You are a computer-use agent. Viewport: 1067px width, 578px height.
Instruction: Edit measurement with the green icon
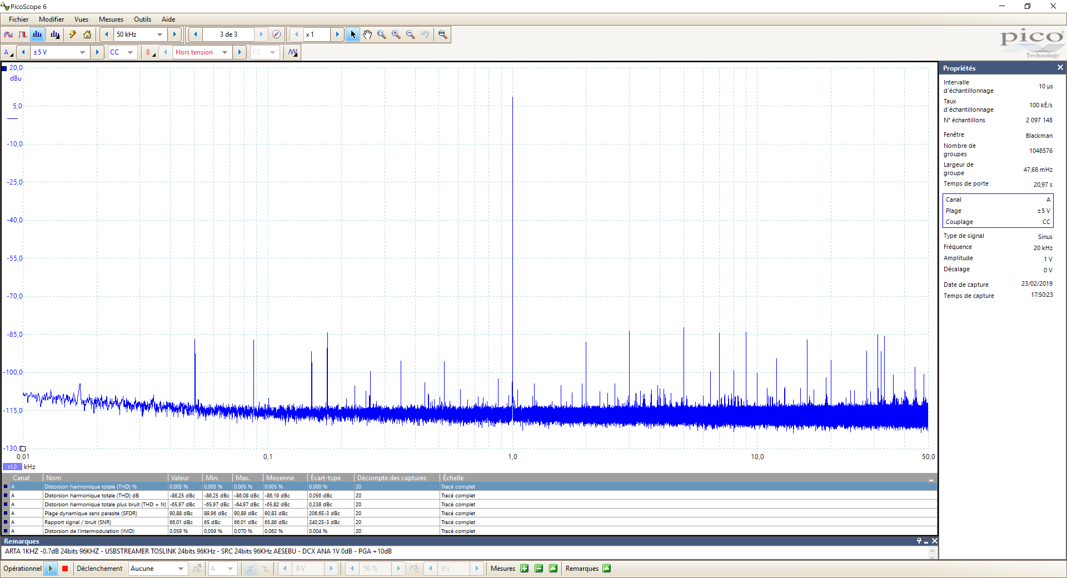click(553, 569)
